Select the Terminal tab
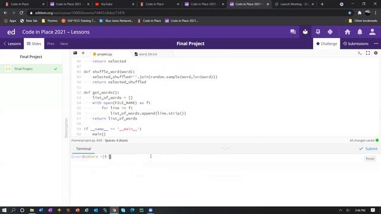381x214 pixels. tap(83, 149)
